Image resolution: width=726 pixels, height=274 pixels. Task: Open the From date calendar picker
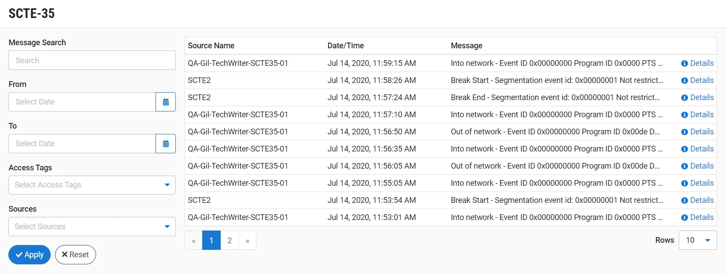166,102
